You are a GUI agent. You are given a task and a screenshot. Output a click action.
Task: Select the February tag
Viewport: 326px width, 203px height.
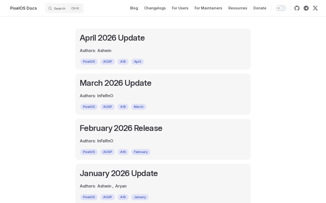141,152
